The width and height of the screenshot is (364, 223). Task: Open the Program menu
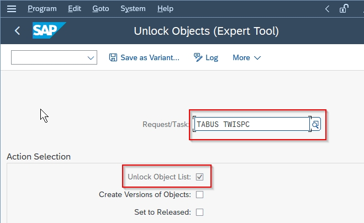point(42,9)
